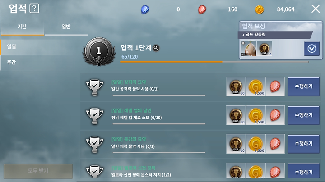Click 수행하기 for 강화의 묘약 quest
The image size is (325, 182).
pos(304,86)
